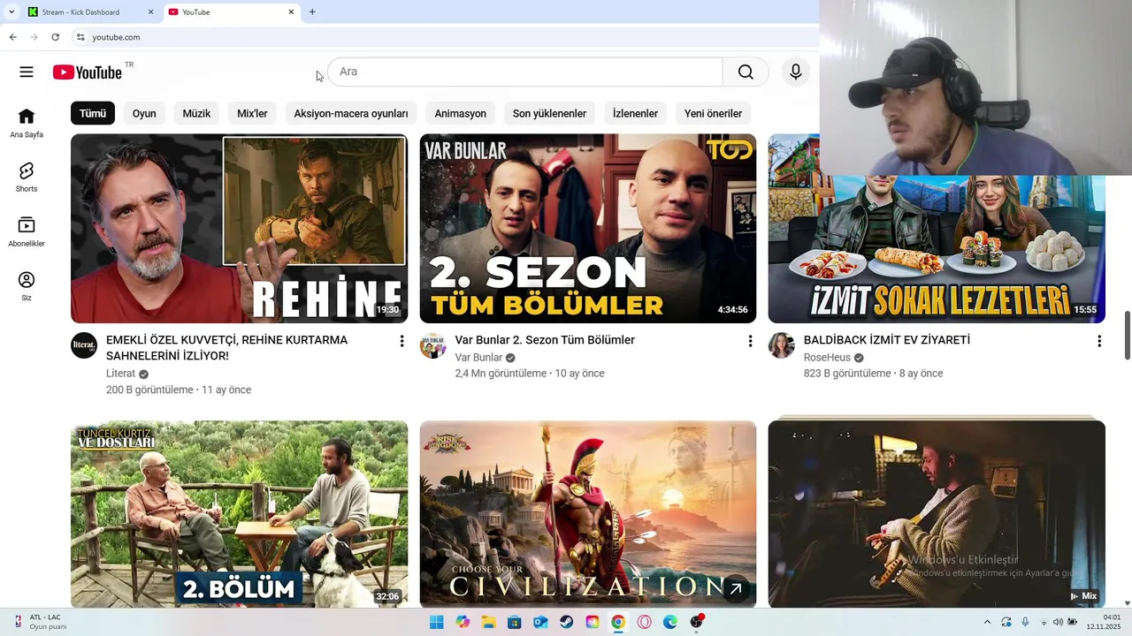
Task: Open the Var Bunlar 2. Sezon Tüm Bölümler title
Action: 545,340
